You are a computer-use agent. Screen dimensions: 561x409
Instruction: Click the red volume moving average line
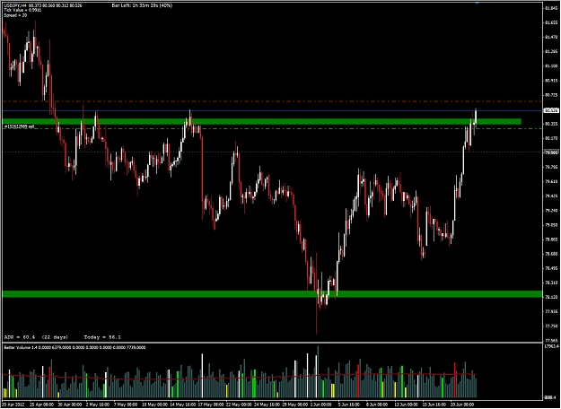(240, 377)
